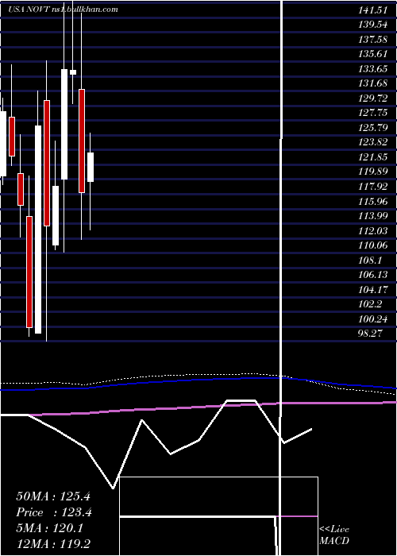Viewport: 397px width, 556px height.
Task: Click the 12MA : 119.2 readout
Action: (52, 544)
